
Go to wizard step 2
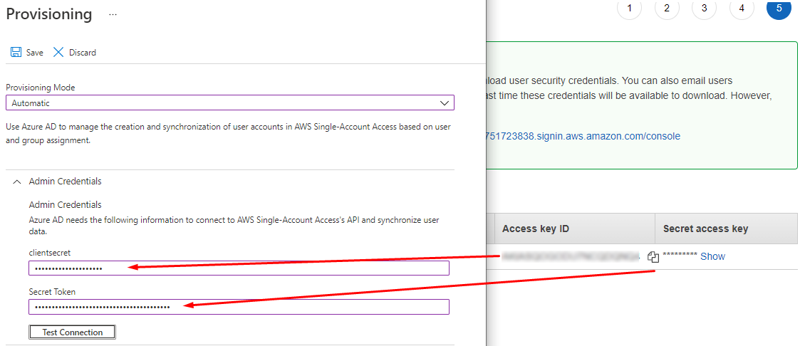tap(667, 9)
